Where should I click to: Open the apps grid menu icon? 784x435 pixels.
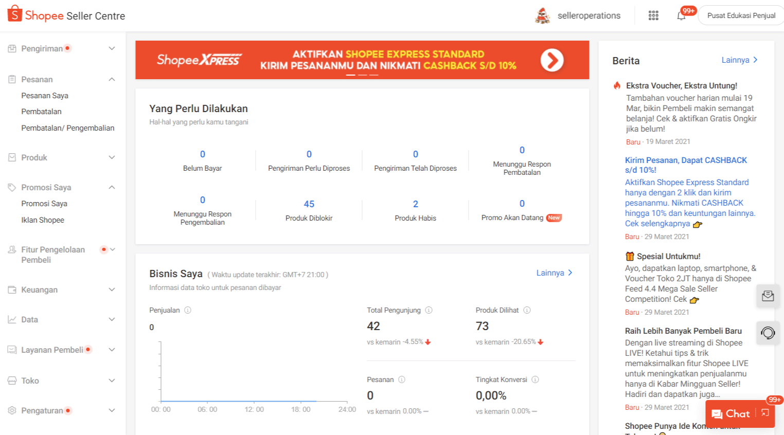653,15
